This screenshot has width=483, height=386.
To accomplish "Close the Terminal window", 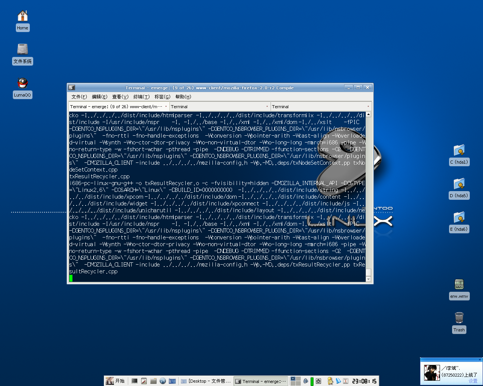I will pos(368,87).
